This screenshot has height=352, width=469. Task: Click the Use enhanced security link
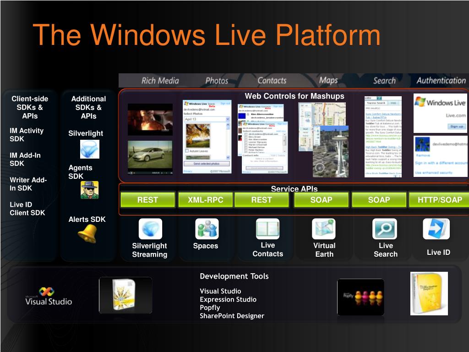[x=434, y=173]
